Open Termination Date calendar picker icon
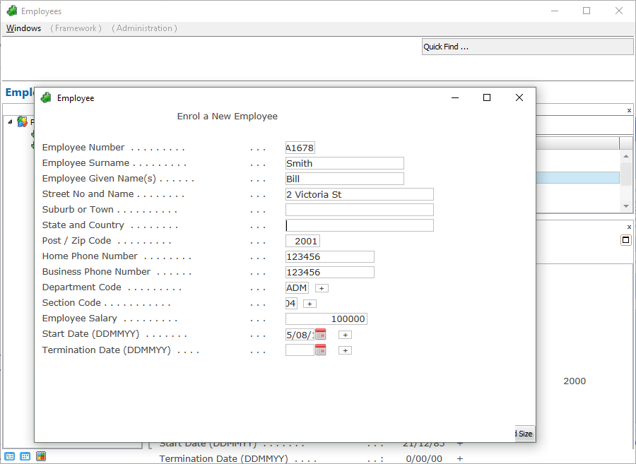The image size is (636, 464). (x=320, y=350)
